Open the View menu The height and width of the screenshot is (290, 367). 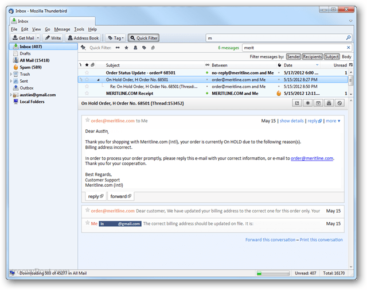(36, 29)
